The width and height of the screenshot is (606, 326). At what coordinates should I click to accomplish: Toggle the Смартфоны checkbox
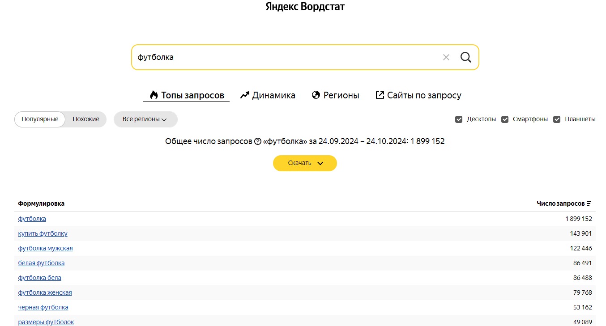(505, 119)
